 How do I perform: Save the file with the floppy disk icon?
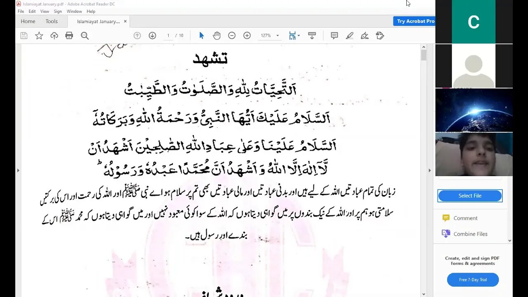[24, 35]
